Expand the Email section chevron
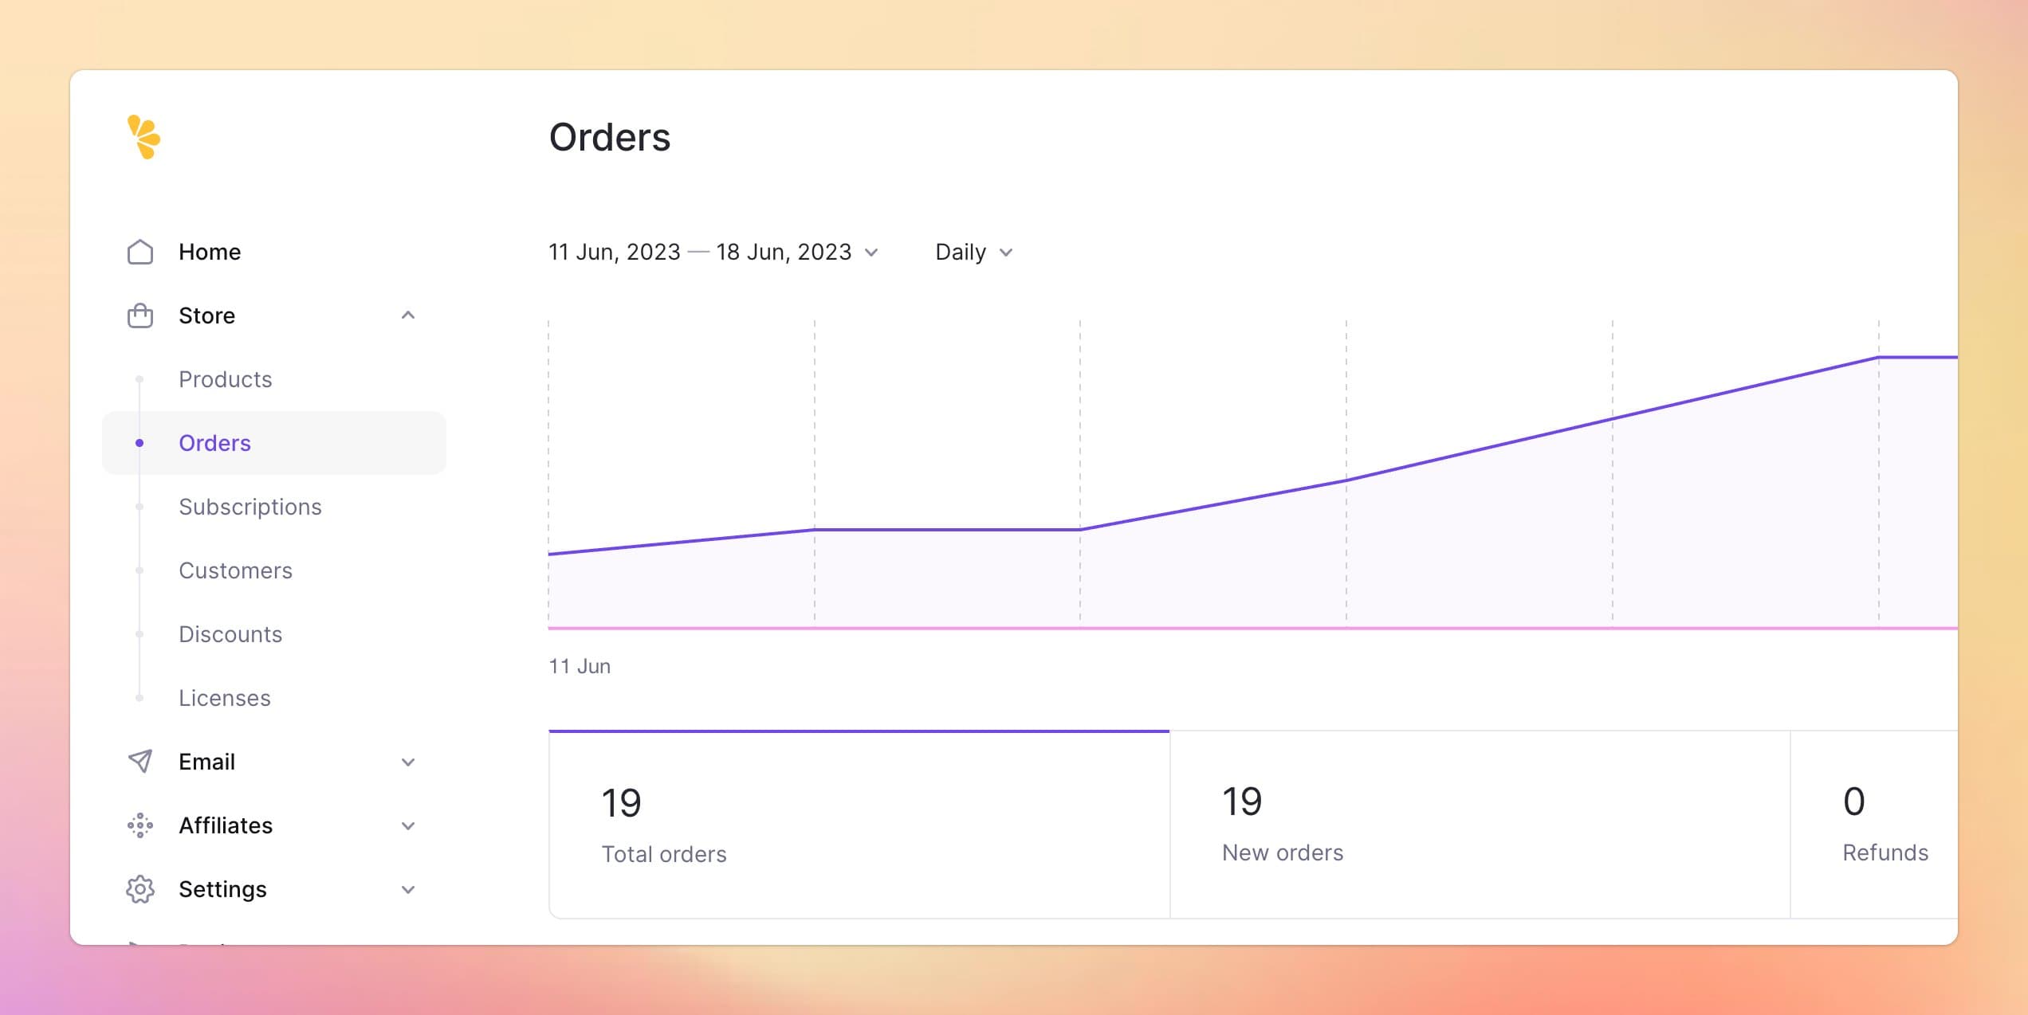This screenshot has width=2028, height=1015. click(x=408, y=762)
